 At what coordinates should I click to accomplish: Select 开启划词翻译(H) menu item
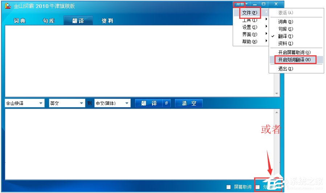pos(296,60)
